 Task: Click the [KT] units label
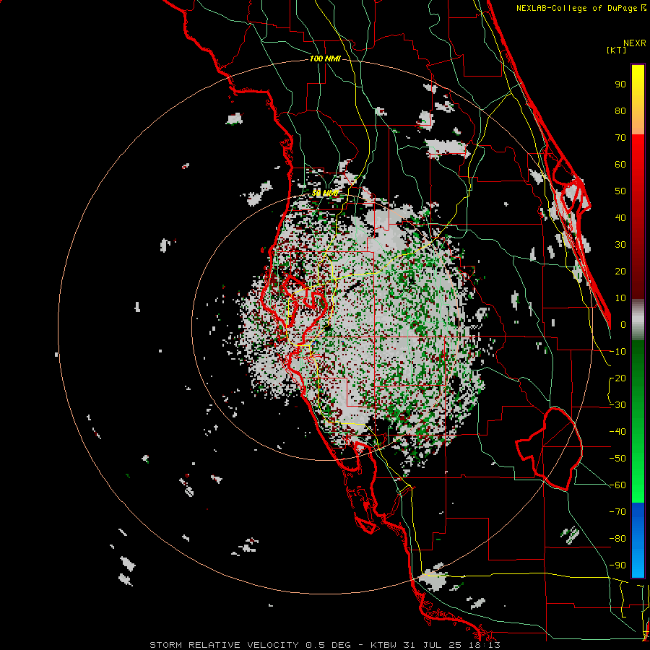pos(617,50)
